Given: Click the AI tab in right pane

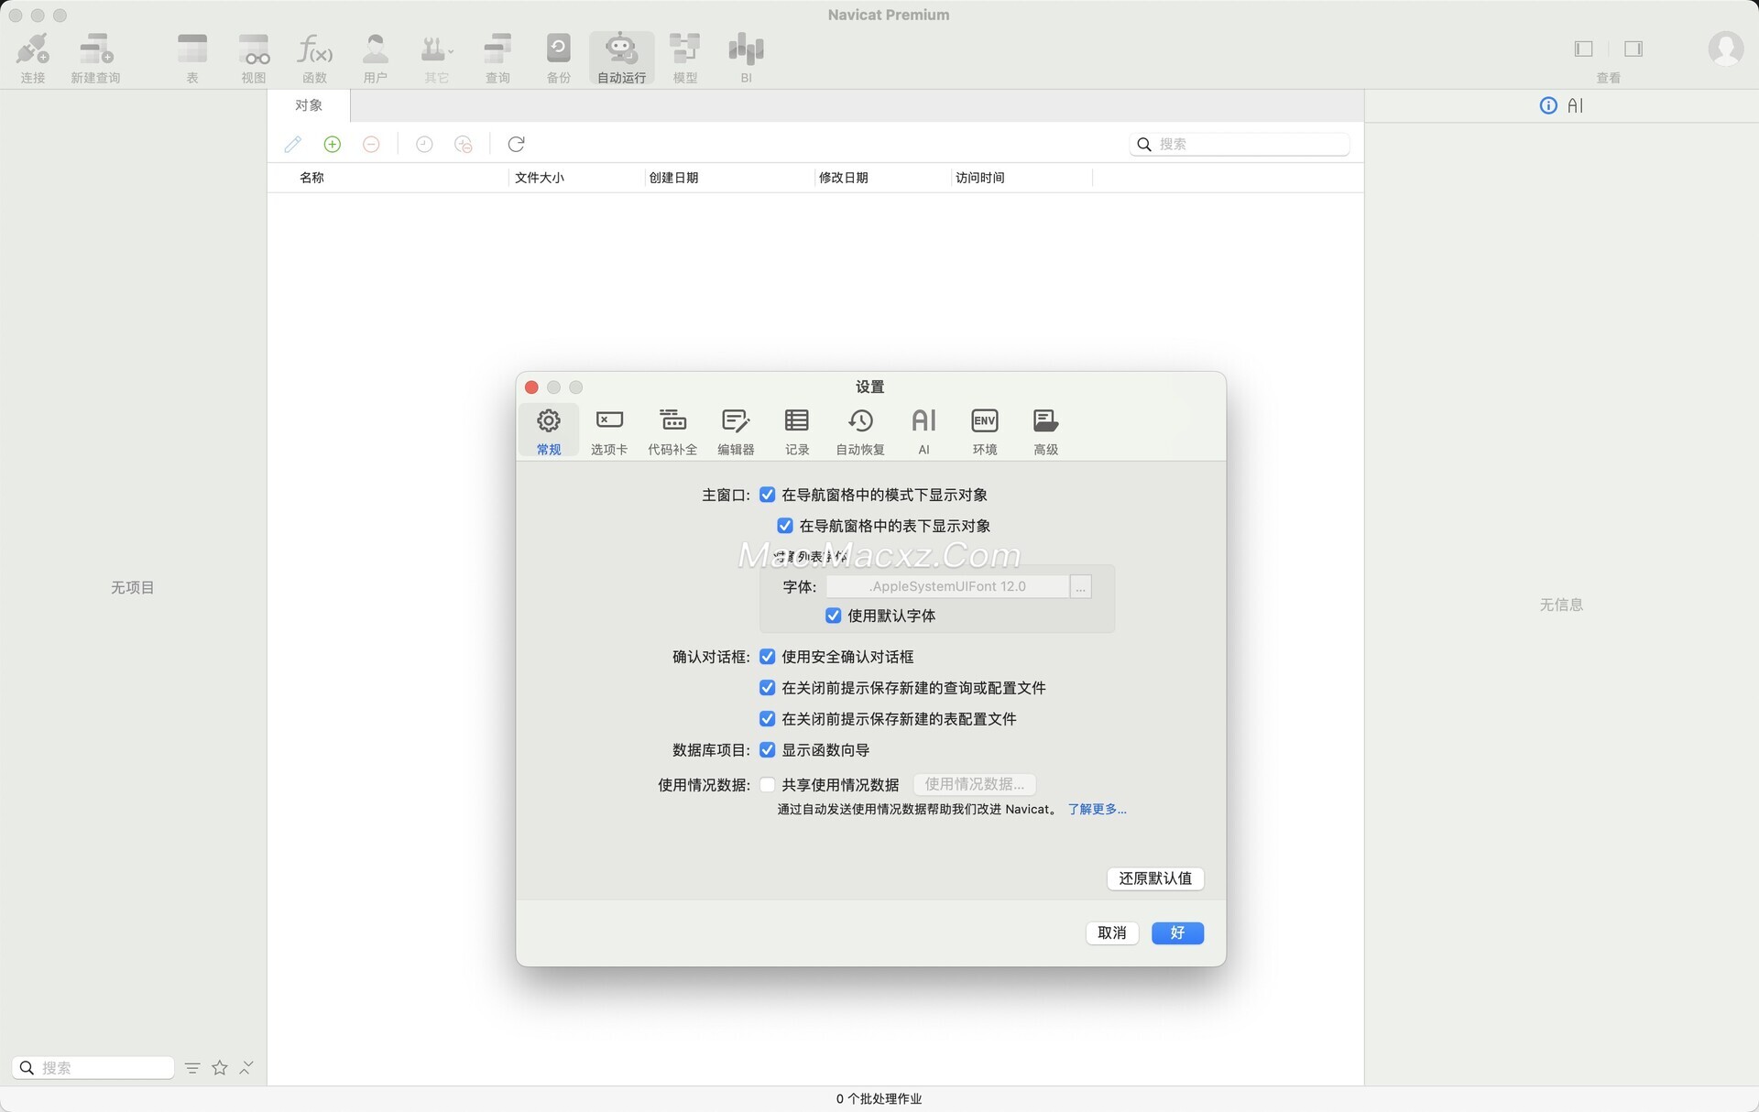Looking at the screenshot, I should click(x=1575, y=105).
